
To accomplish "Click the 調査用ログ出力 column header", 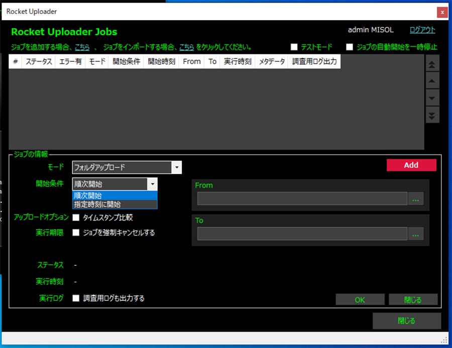I will pos(314,62).
